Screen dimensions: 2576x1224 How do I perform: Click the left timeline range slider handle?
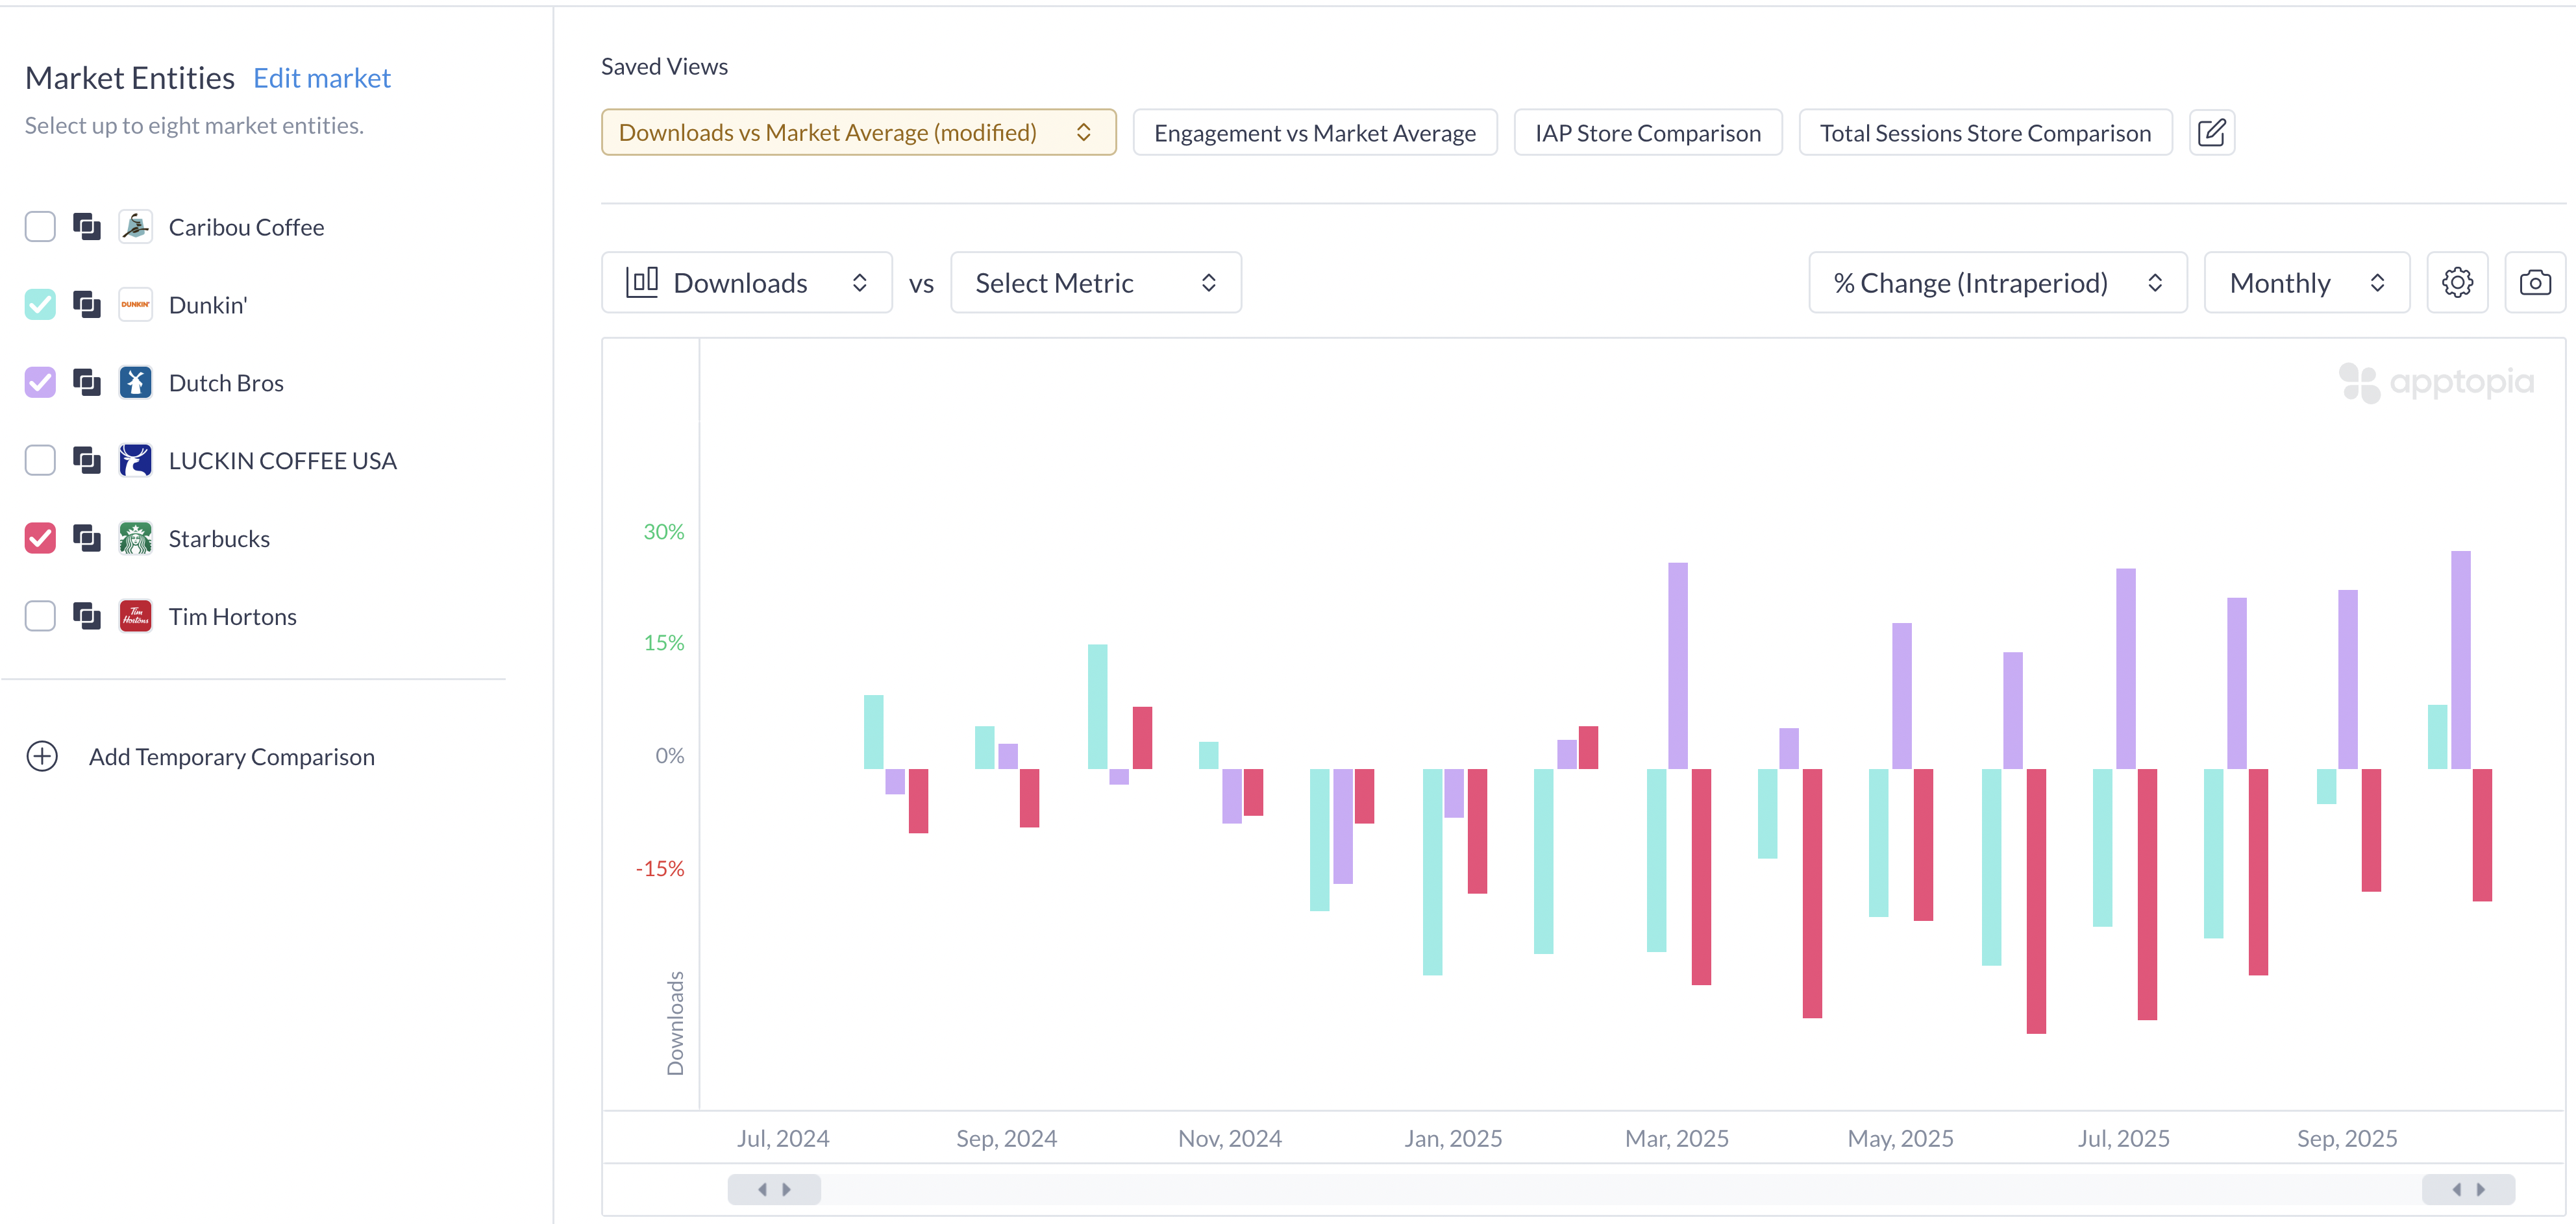tap(774, 1189)
